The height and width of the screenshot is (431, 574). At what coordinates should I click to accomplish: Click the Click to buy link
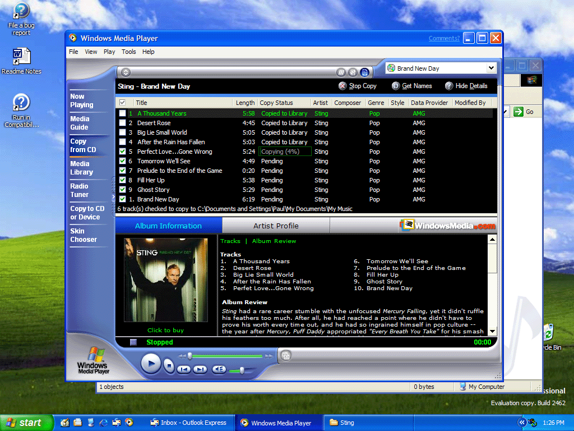point(165,330)
